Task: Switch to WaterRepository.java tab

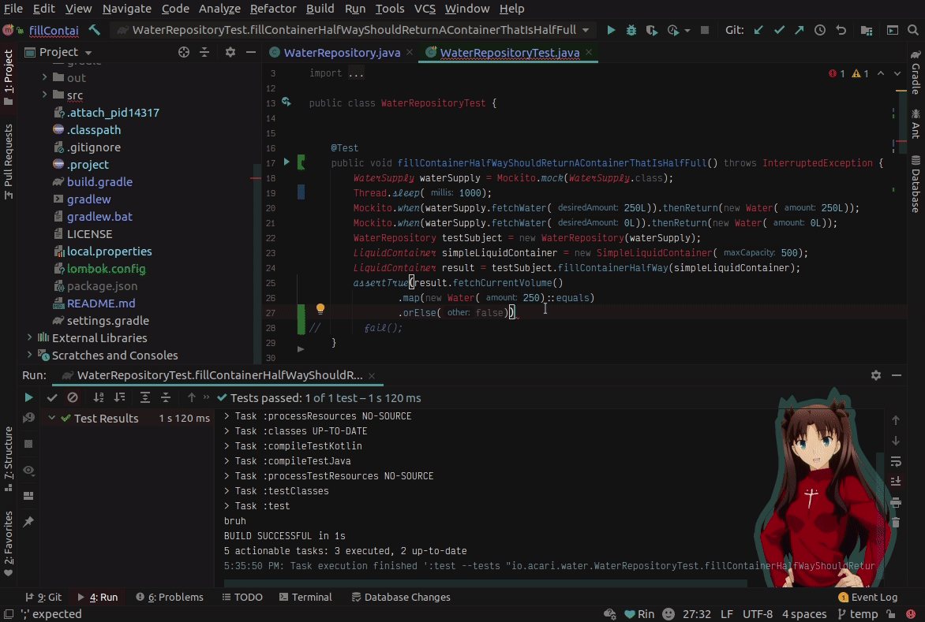Action: coord(342,52)
